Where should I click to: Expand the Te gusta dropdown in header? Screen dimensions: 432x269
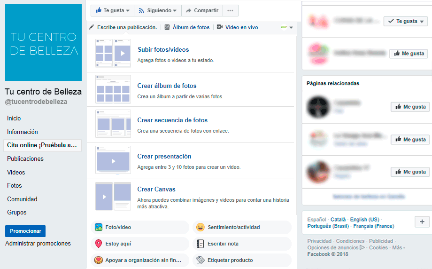[128, 11]
